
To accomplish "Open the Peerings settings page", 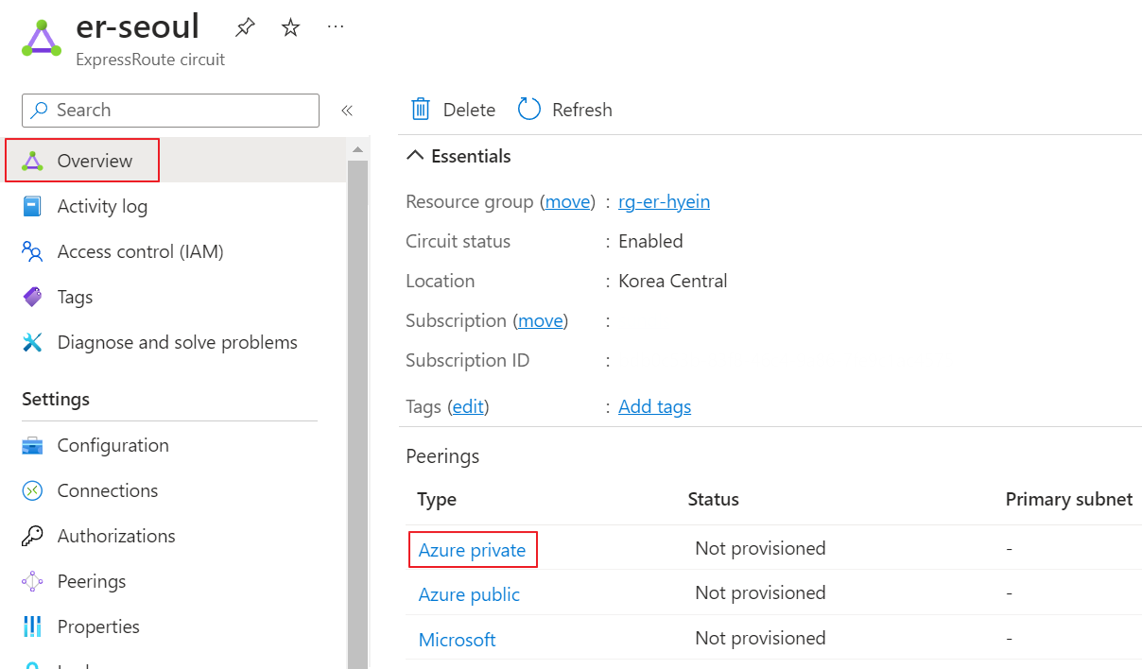I will coord(92,581).
